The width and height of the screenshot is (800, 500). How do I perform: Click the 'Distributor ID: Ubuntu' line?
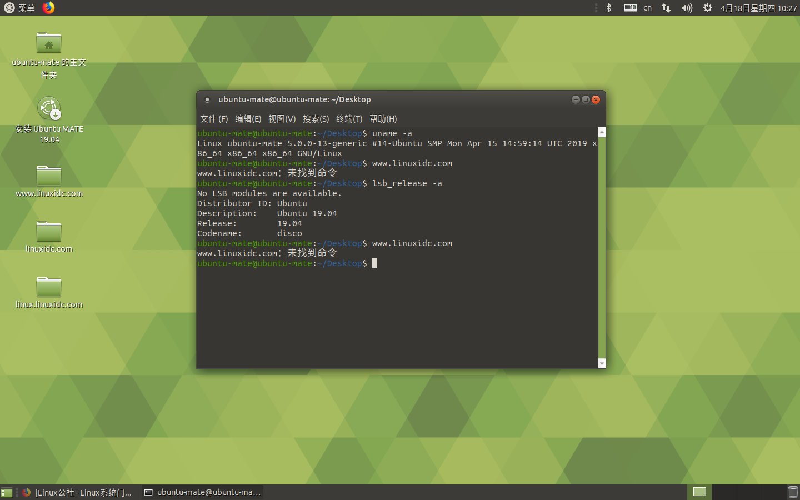252,203
